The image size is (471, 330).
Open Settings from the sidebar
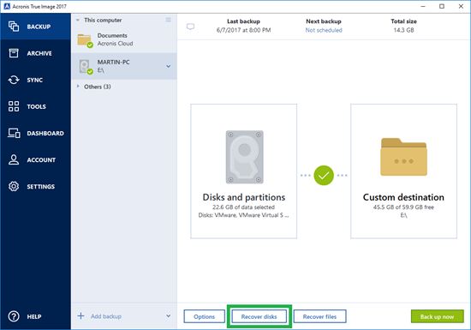click(35, 186)
